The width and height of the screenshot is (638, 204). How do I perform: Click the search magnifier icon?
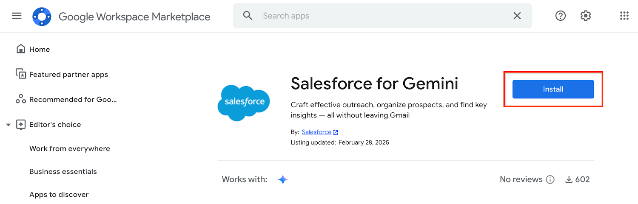pyautogui.click(x=248, y=16)
